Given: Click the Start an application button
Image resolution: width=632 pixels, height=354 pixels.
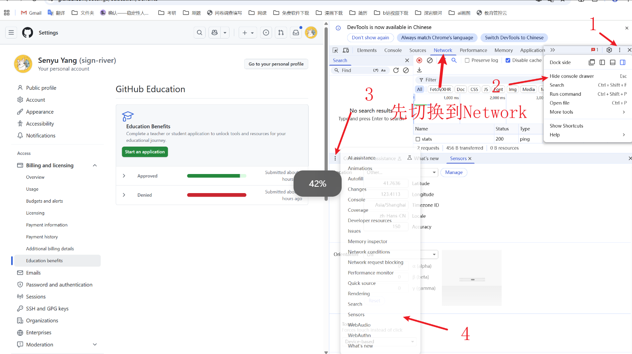Looking at the screenshot, I should click(145, 152).
